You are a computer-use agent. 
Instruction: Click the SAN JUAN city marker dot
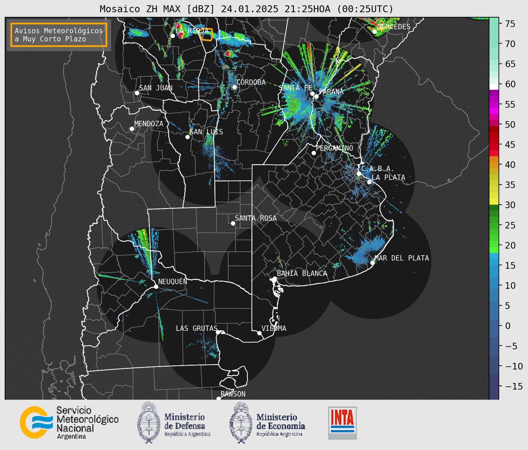pyautogui.click(x=137, y=93)
